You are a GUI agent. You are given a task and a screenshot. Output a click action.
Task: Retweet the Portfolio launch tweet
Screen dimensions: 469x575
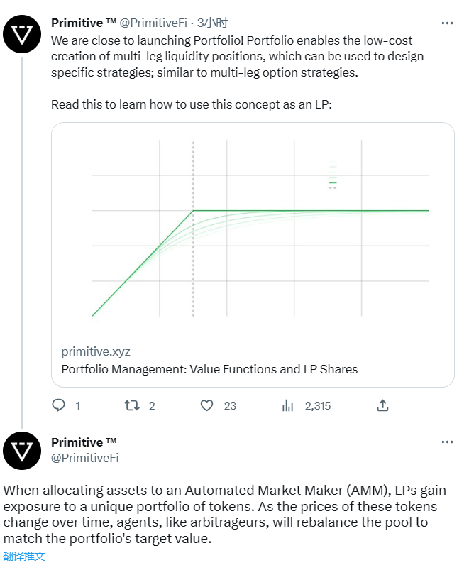click(131, 405)
